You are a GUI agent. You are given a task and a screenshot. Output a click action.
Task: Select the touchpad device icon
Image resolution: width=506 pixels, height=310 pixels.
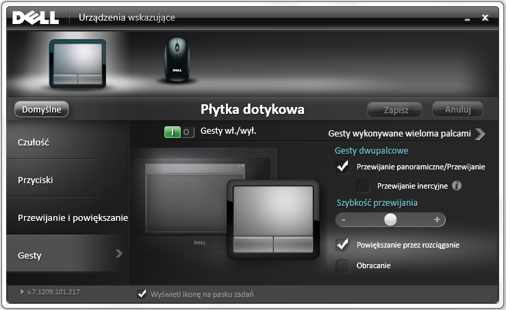[77, 64]
